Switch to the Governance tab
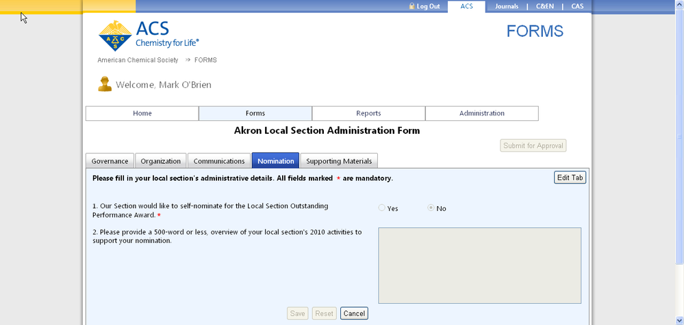 [x=110, y=161]
